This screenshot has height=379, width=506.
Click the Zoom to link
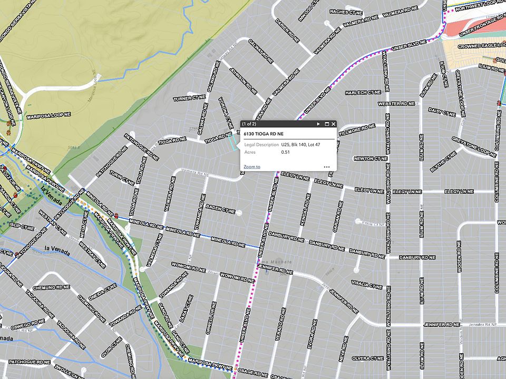click(x=251, y=167)
